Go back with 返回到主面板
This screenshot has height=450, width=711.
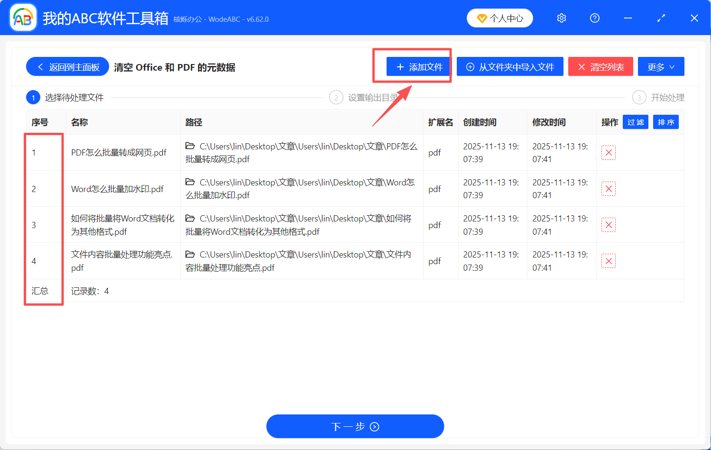(67, 66)
